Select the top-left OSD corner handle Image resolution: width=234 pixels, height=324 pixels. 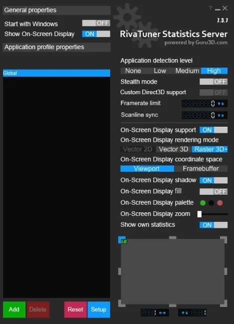[x=121, y=240]
